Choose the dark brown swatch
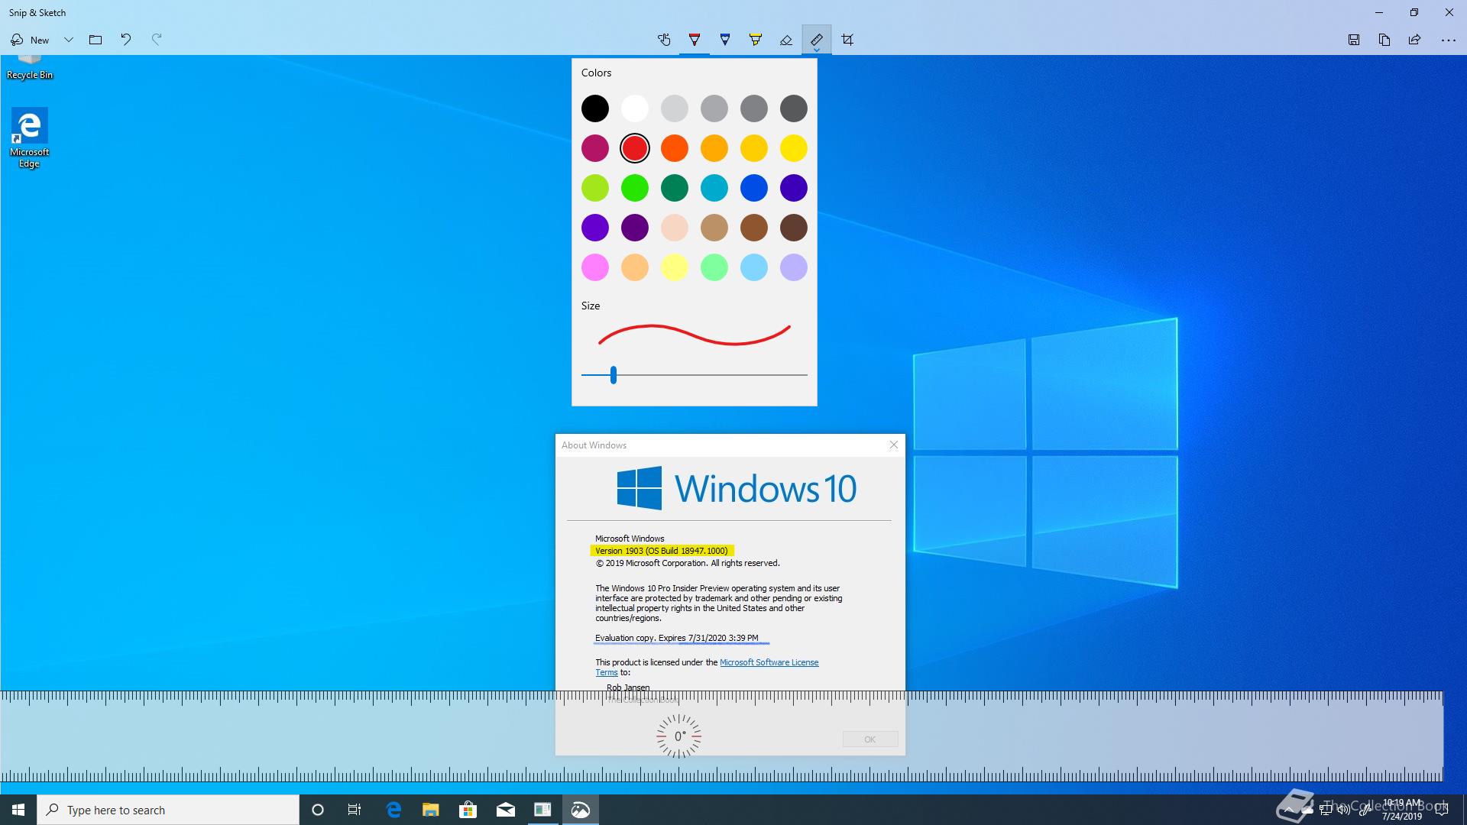Image resolution: width=1467 pixels, height=825 pixels. pyautogui.click(x=794, y=228)
